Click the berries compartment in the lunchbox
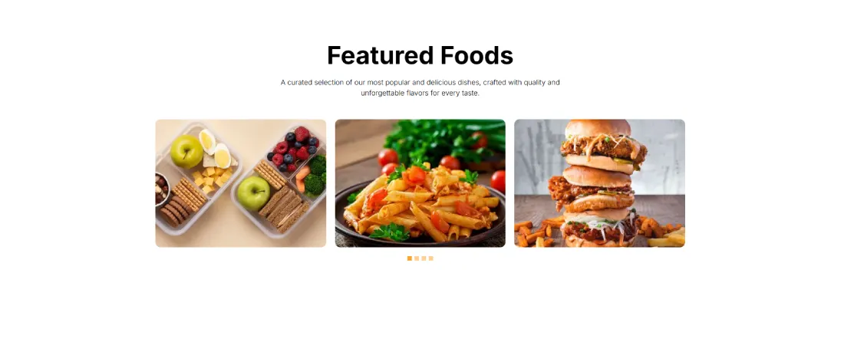The image size is (844, 352). tap(294, 148)
